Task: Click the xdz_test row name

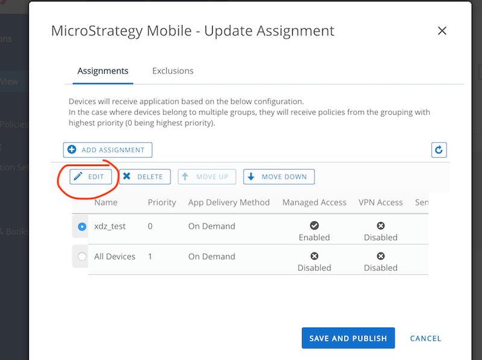Action: point(110,226)
